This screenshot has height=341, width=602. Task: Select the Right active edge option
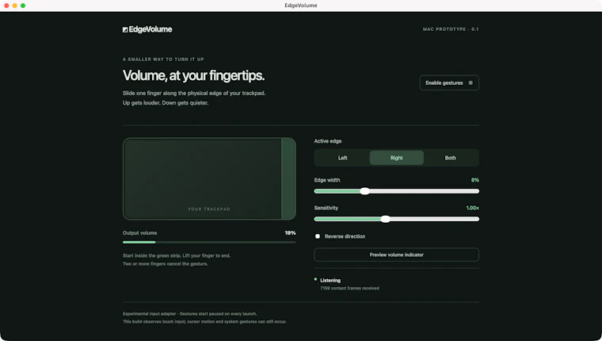click(397, 158)
